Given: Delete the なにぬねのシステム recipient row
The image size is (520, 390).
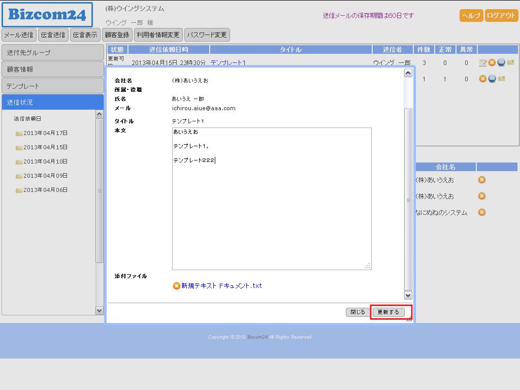Looking at the screenshot, I should click(x=482, y=212).
